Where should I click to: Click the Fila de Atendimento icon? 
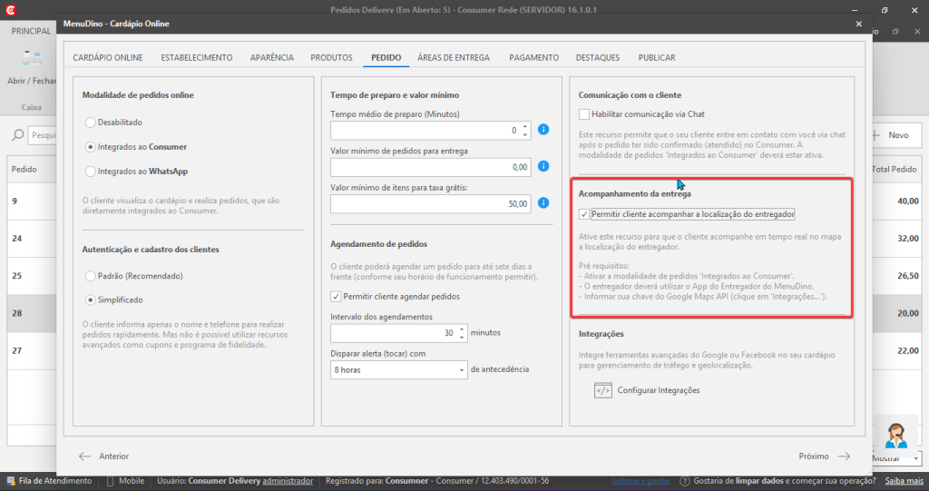pyautogui.click(x=11, y=481)
